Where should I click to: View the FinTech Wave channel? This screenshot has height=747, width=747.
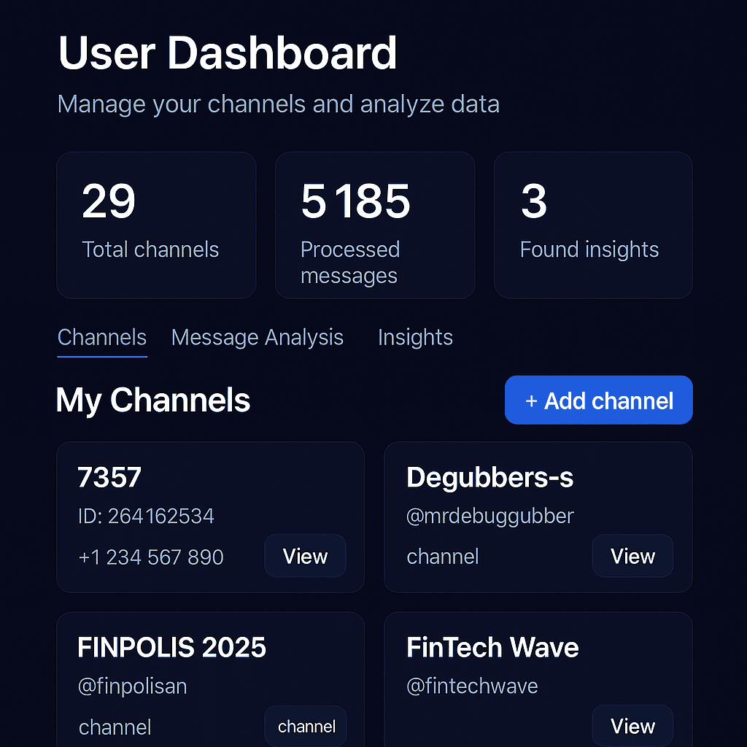(632, 726)
